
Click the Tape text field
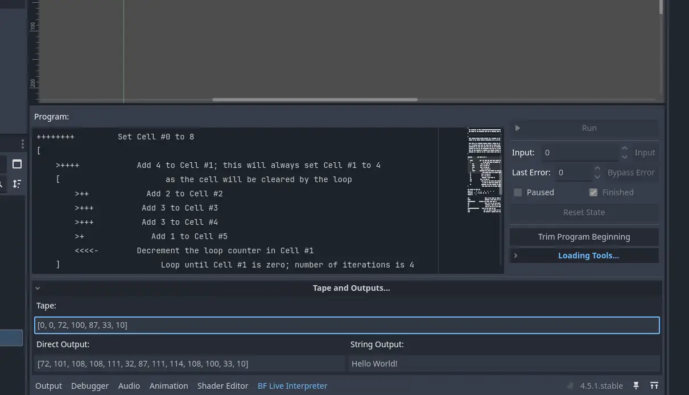(x=346, y=325)
